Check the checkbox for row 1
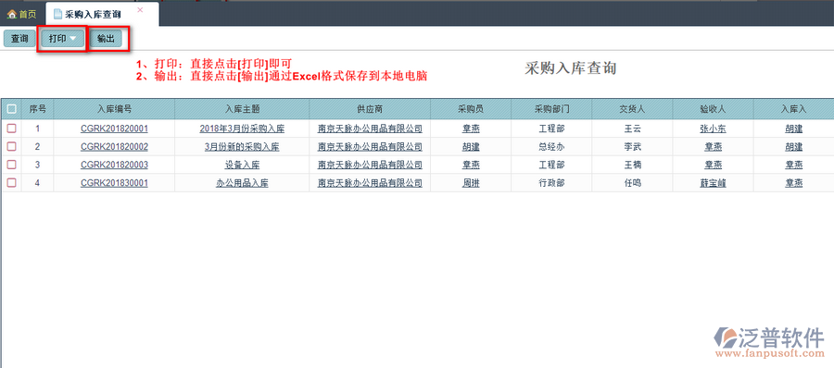 pos(11,129)
